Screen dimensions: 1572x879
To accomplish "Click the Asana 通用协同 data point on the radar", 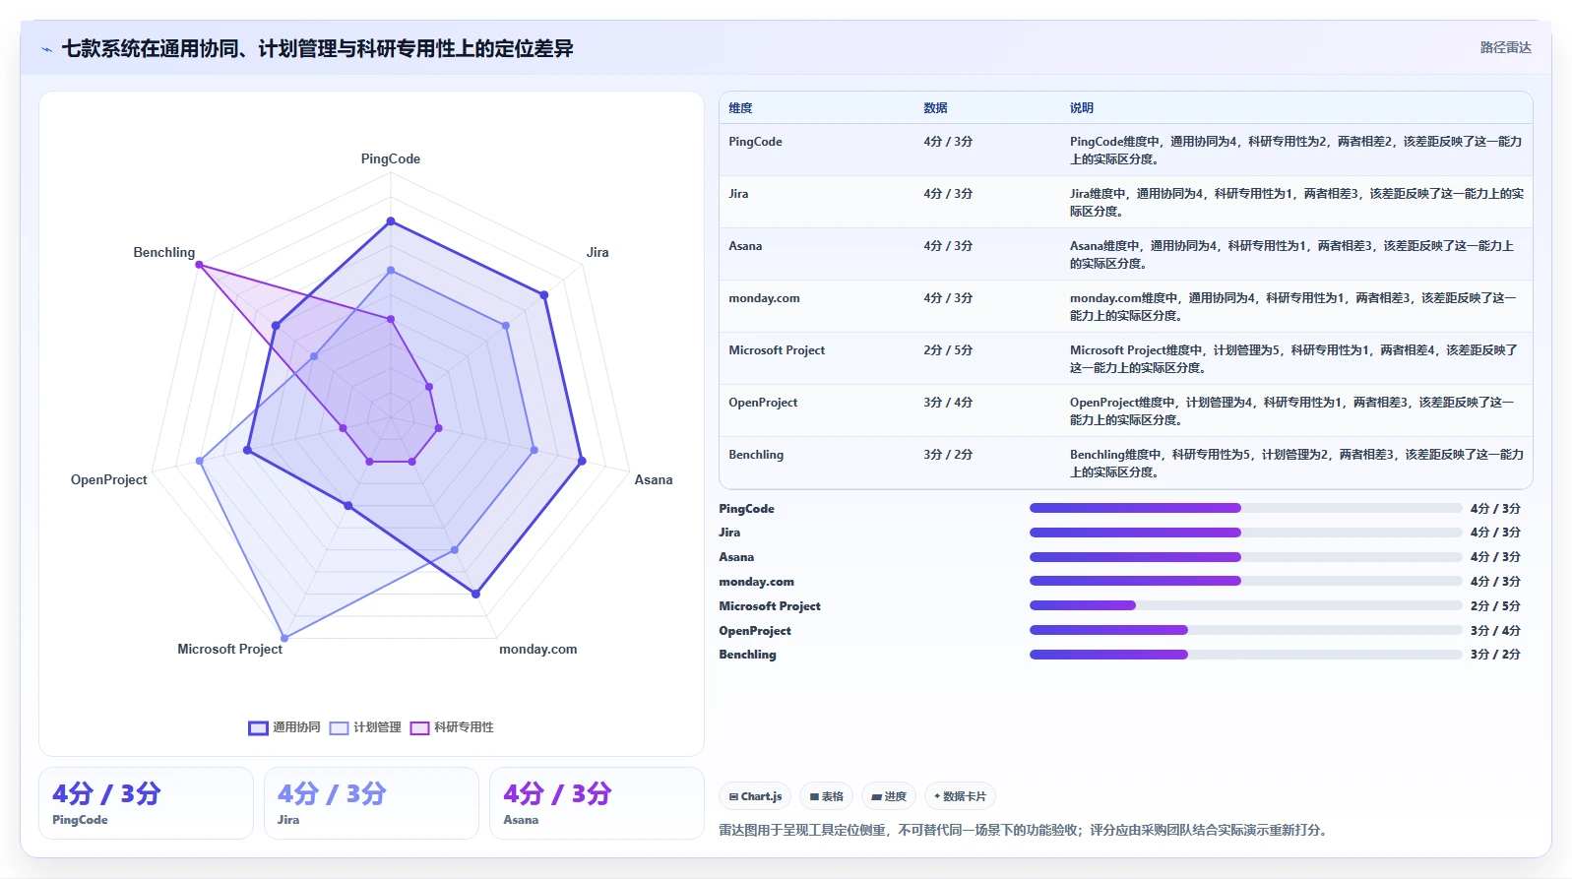I will (582, 461).
